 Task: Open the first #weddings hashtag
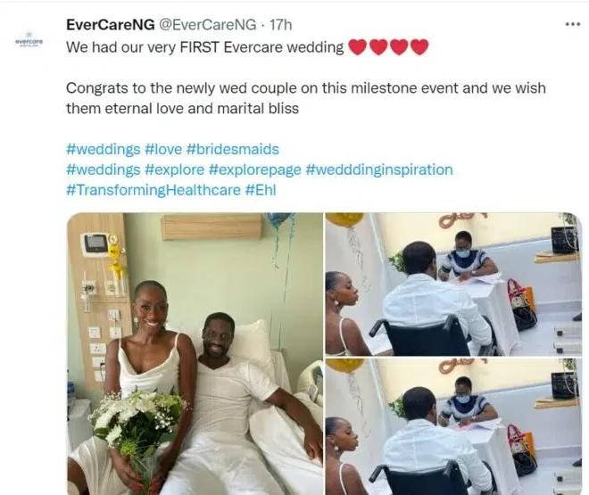tap(104, 149)
